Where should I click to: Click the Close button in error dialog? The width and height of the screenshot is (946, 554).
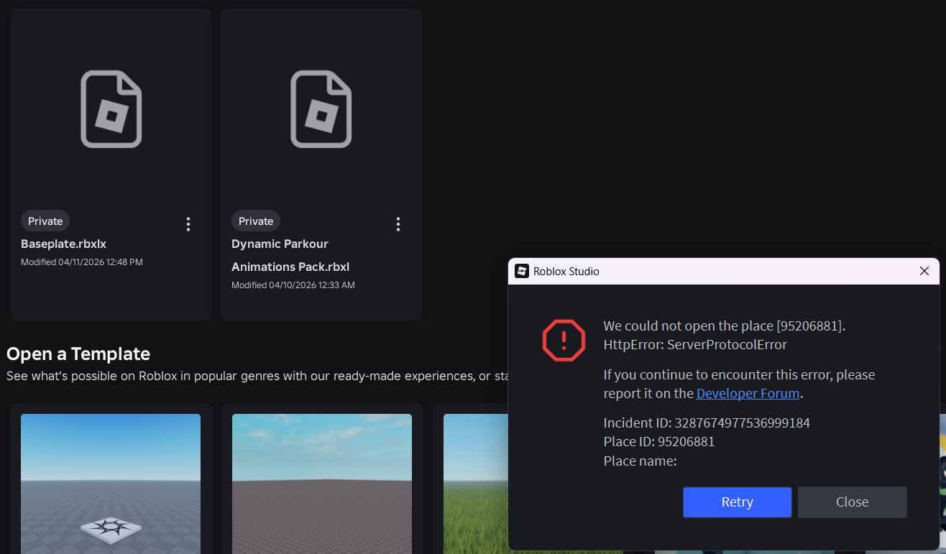click(852, 502)
